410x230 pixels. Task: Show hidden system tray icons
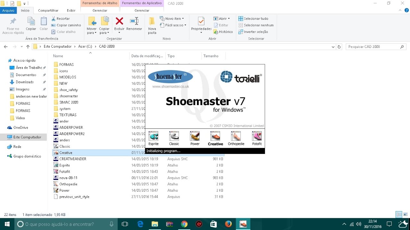point(344,224)
